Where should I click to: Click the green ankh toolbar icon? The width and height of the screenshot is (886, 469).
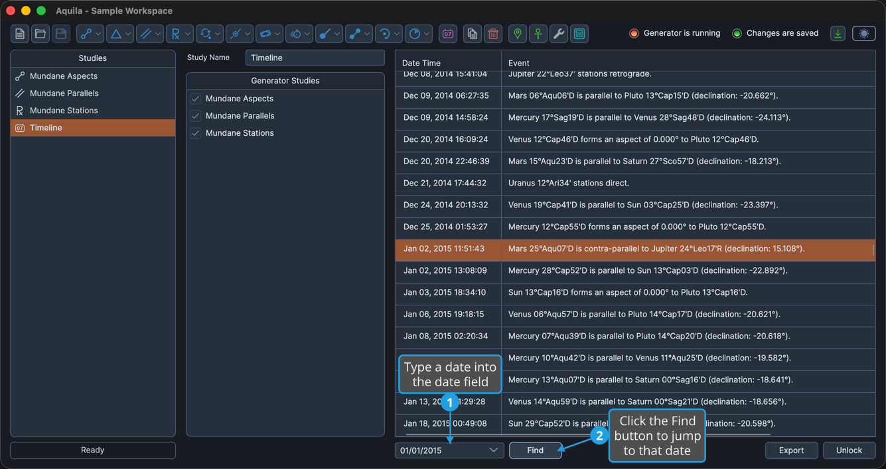pyautogui.click(x=538, y=34)
